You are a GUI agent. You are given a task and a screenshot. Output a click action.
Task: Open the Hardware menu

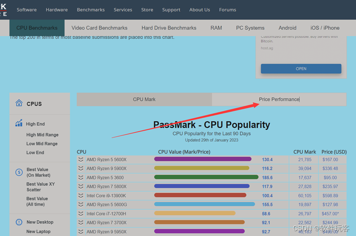(x=57, y=10)
